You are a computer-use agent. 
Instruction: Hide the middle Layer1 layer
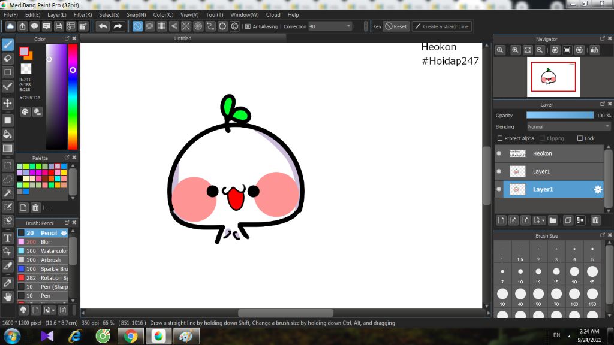pos(499,171)
